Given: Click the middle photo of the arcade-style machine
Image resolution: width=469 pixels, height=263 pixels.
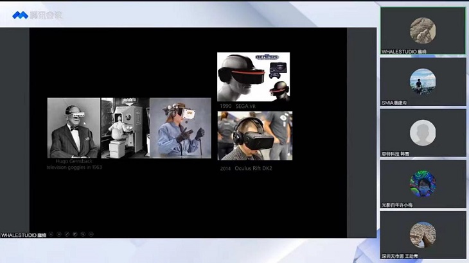Looking at the screenshot, I should coord(125,128).
